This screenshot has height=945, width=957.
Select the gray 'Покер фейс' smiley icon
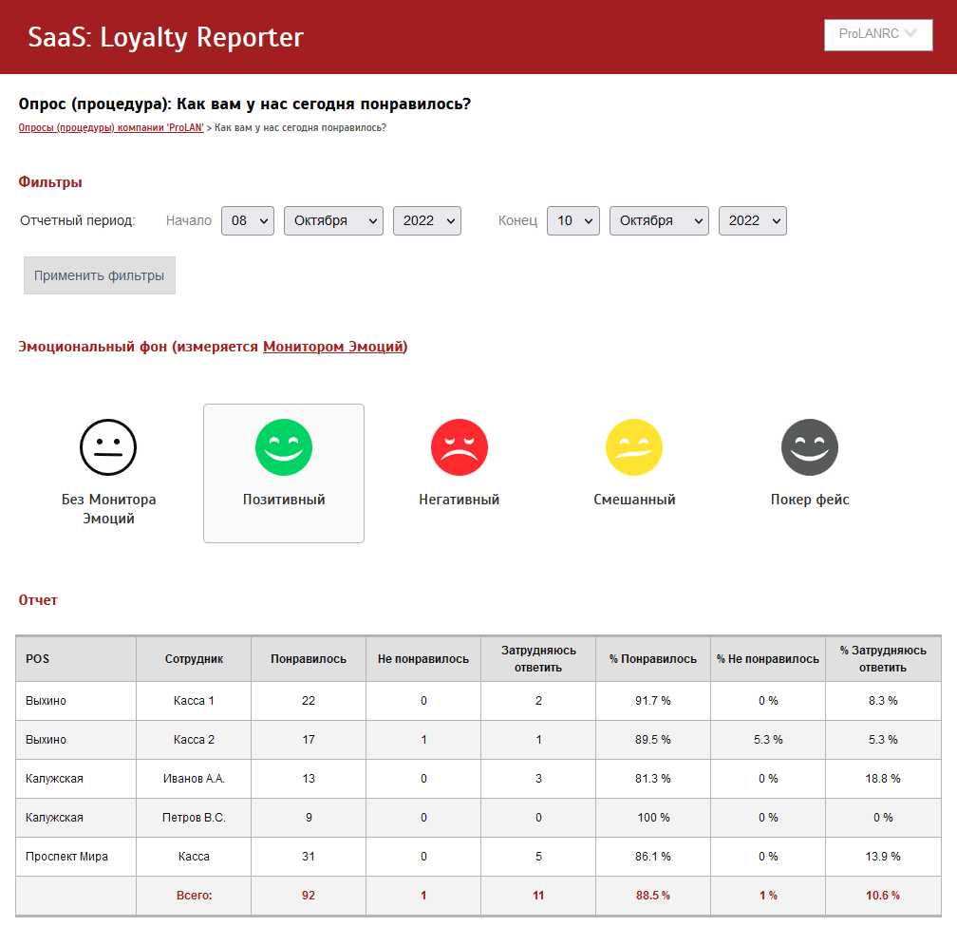click(x=810, y=447)
